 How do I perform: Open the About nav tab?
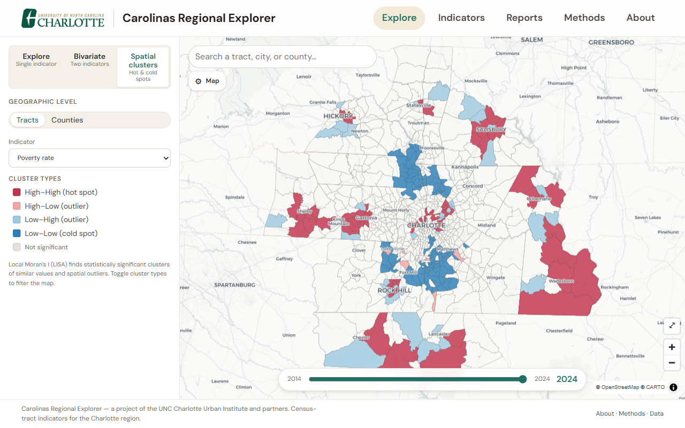pyautogui.click(x=641, y=18)
